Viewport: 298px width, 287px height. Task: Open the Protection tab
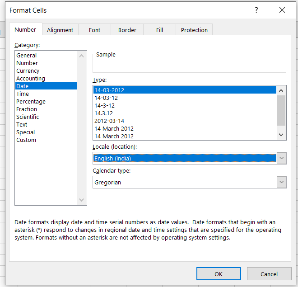(194, 30)
